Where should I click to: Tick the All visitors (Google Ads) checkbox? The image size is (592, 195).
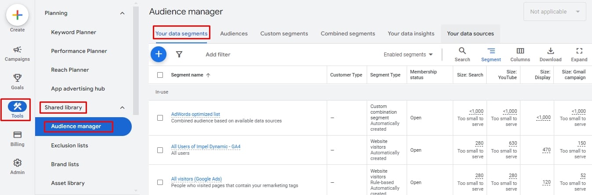160,182
